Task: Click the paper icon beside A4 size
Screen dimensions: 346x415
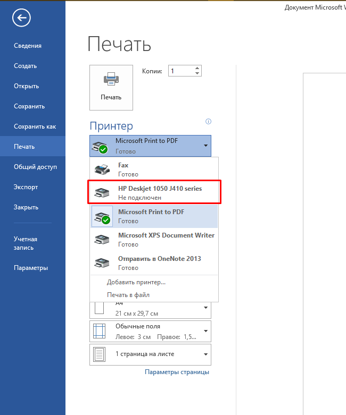Action: (x=99, y=308)
